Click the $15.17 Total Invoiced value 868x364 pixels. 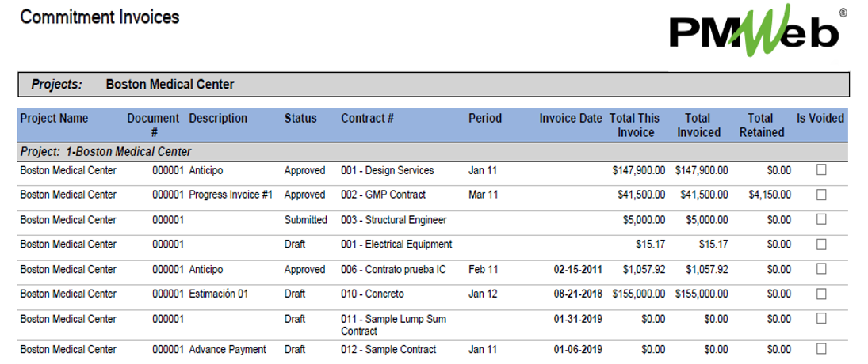coord(713,245)
